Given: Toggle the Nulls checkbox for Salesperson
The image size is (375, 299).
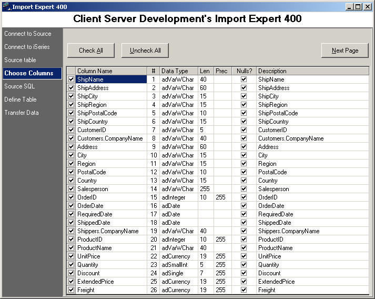Looking at the screenshot, I should click(x=244, y=188).
